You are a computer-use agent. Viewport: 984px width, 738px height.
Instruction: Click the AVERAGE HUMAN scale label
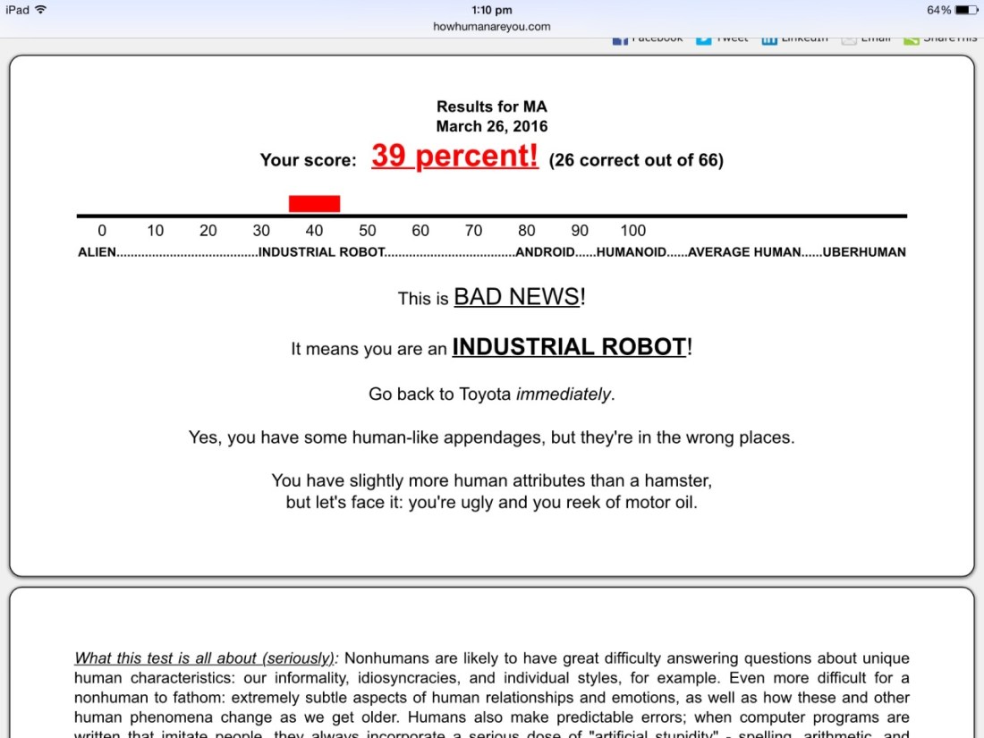tap(744, 252)
